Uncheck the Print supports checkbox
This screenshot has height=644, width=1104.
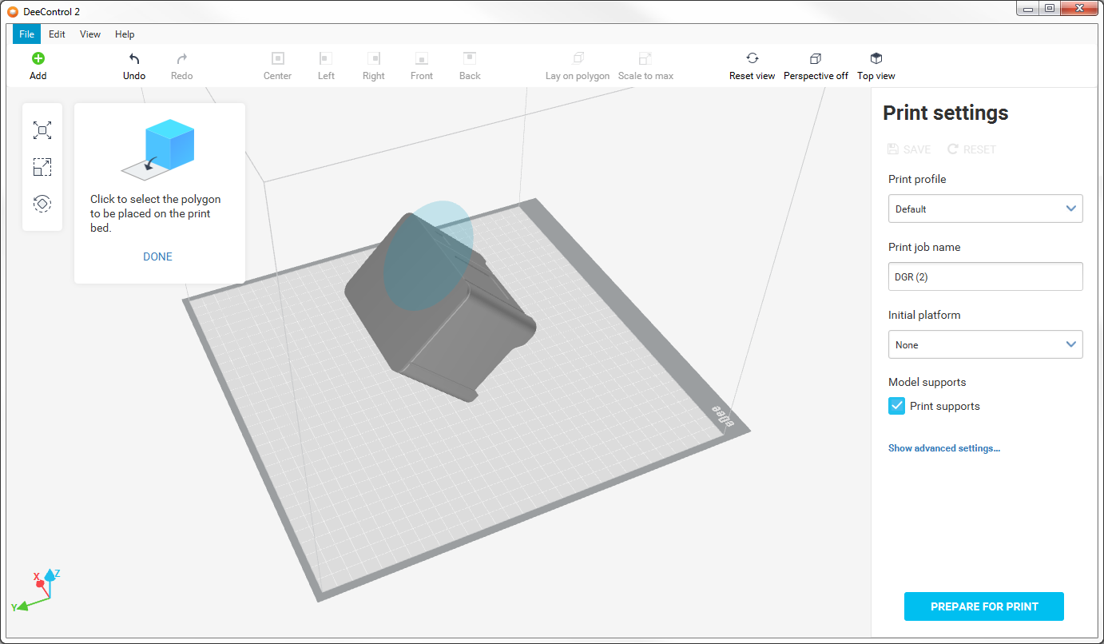click(x=896, y=406)
